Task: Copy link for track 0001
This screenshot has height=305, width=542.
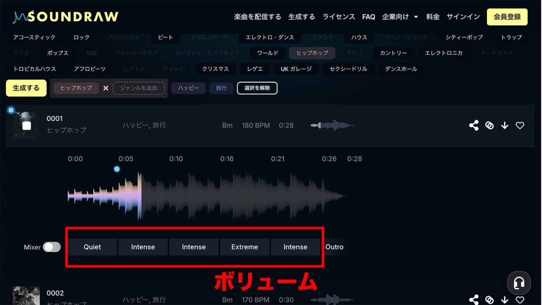Action: 489,125
